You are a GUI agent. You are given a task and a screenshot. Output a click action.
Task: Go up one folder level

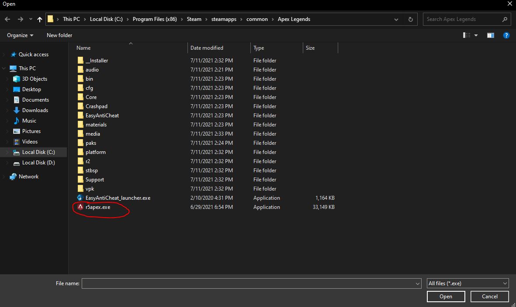(x=40, y=19)
